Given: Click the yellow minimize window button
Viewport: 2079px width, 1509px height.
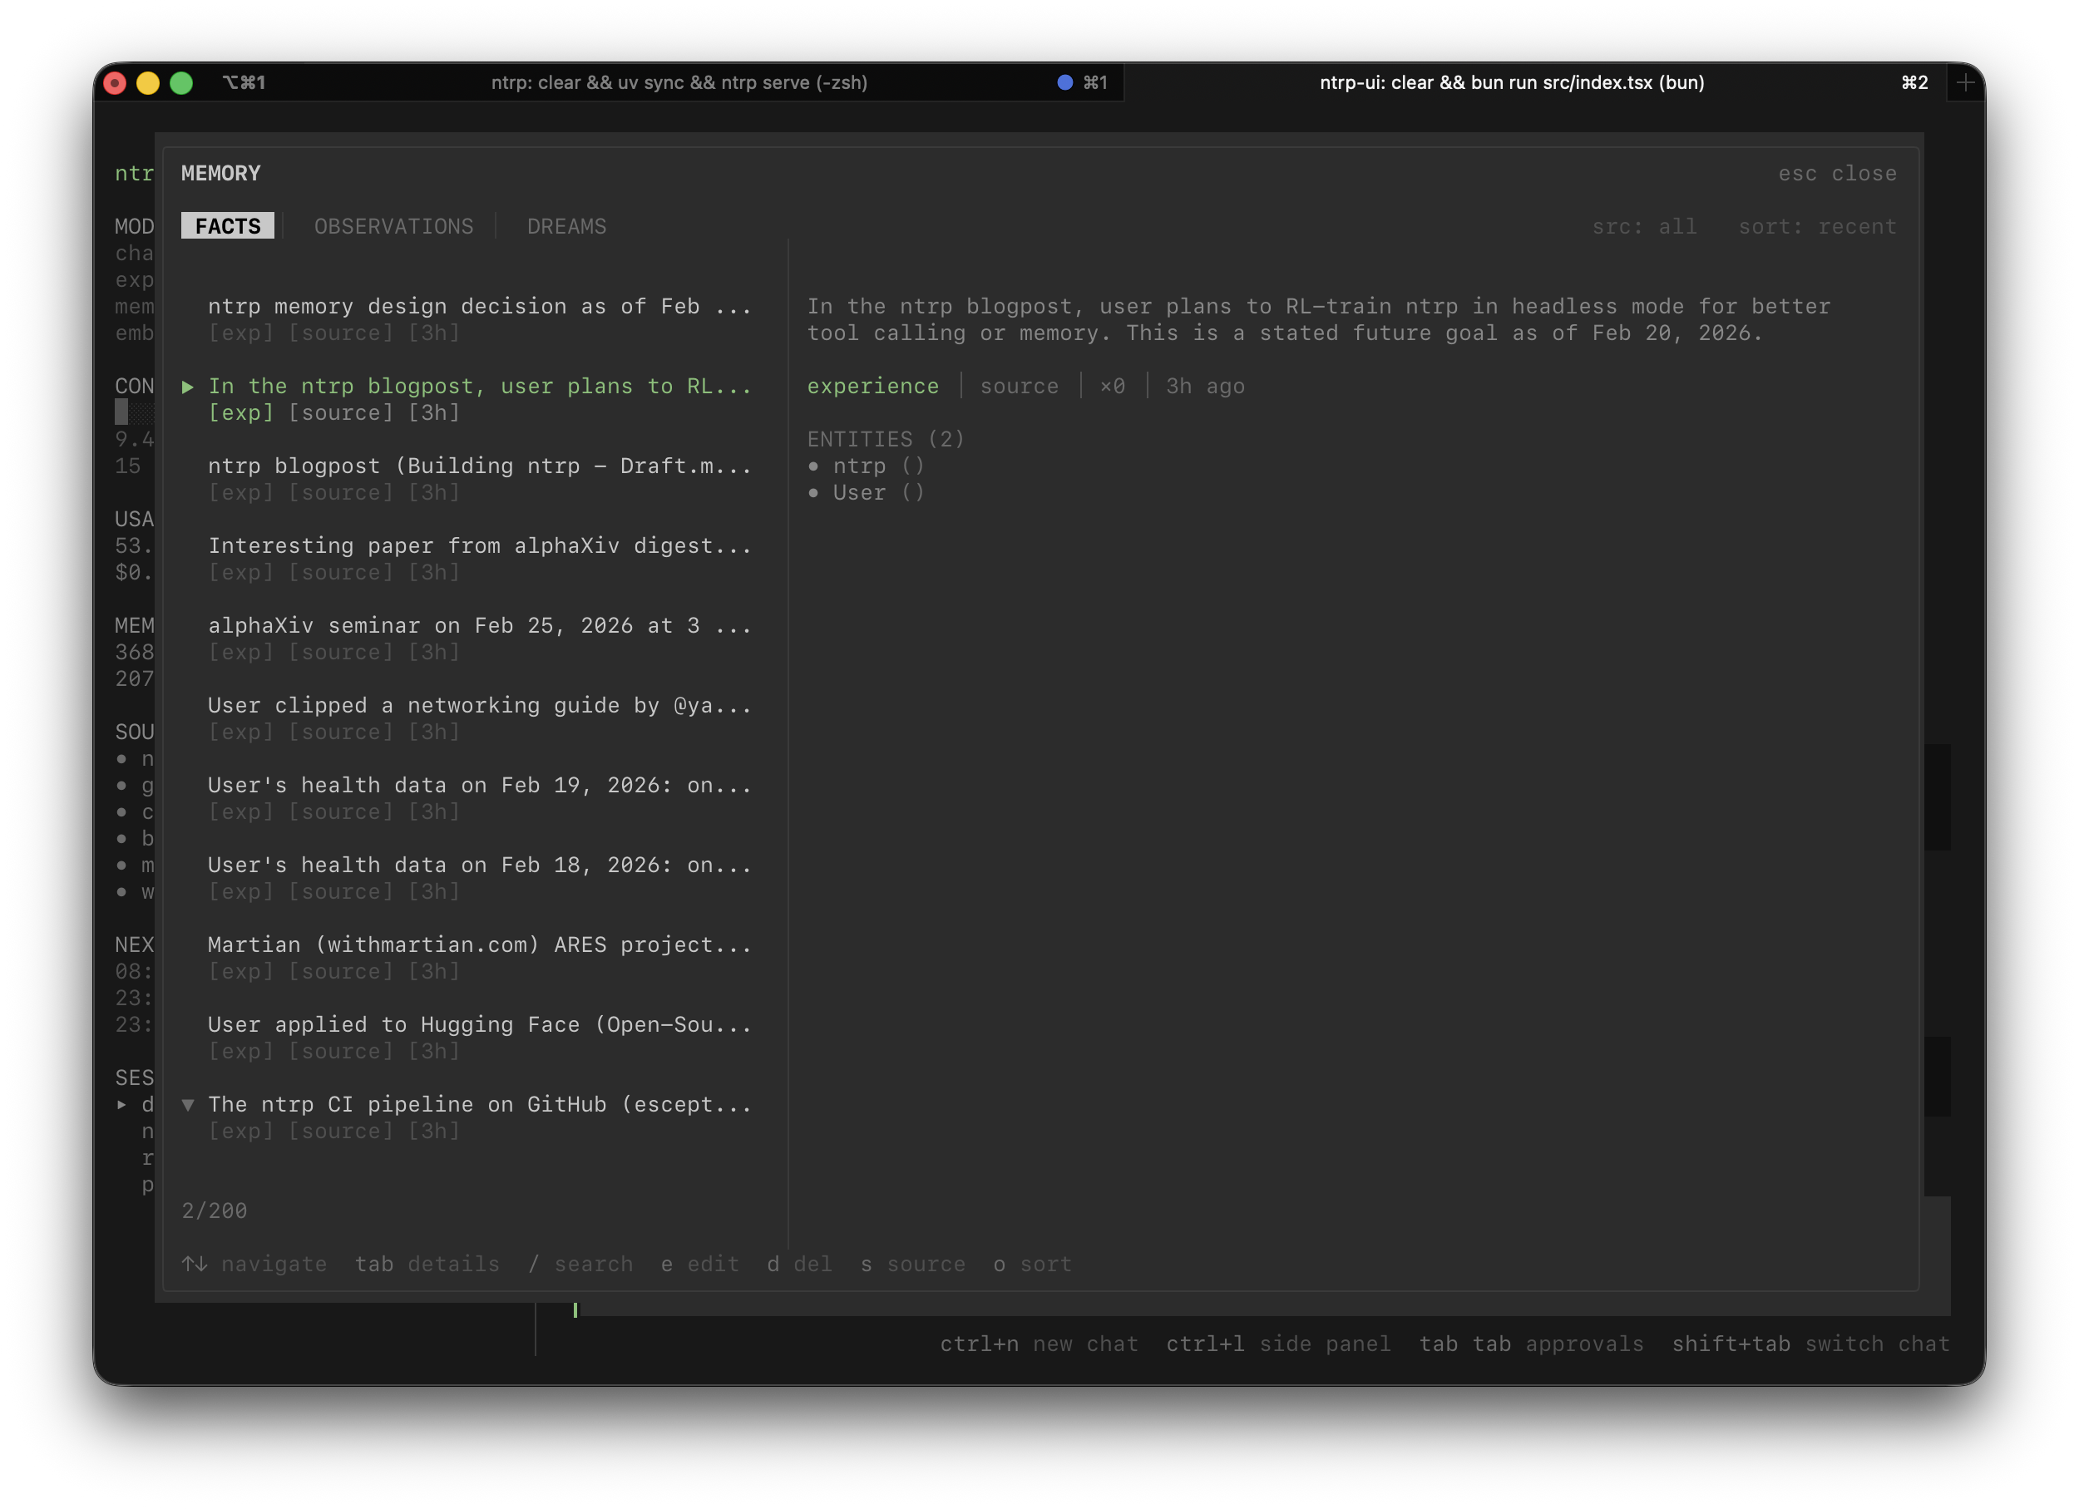Looking at the screenshot, I should click(147, 83).
